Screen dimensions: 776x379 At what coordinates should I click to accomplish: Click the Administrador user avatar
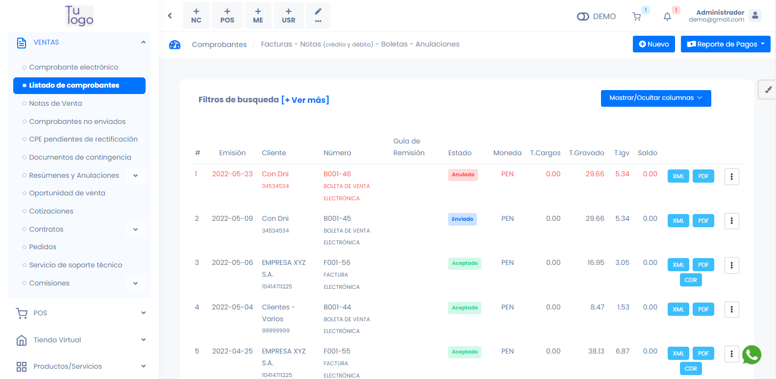coord(755,16)
